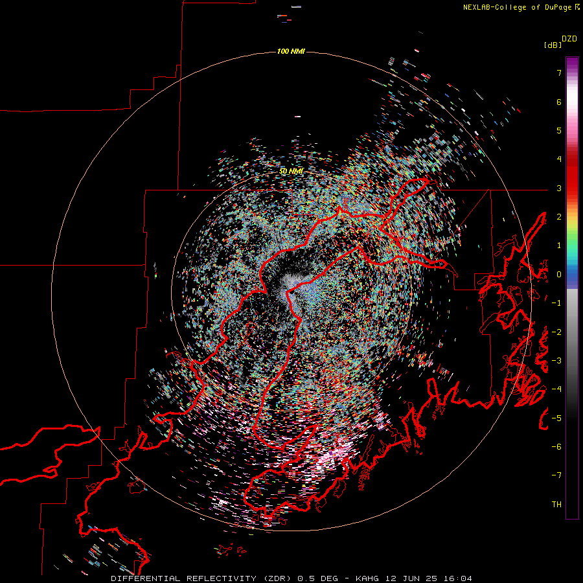Click the DIFFERENTIAL REFLECTIVITY (ZDR) caption text

[202, 578]
